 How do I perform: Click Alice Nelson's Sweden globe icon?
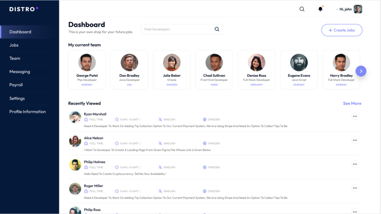point(205,144)
